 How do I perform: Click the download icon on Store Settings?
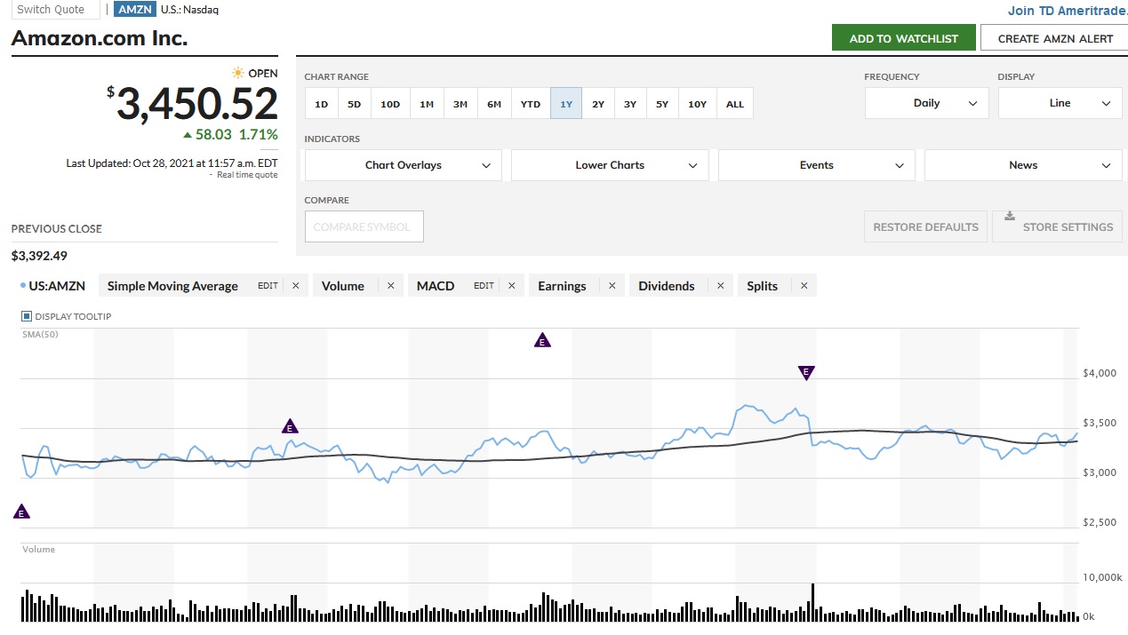point(1009,216)
